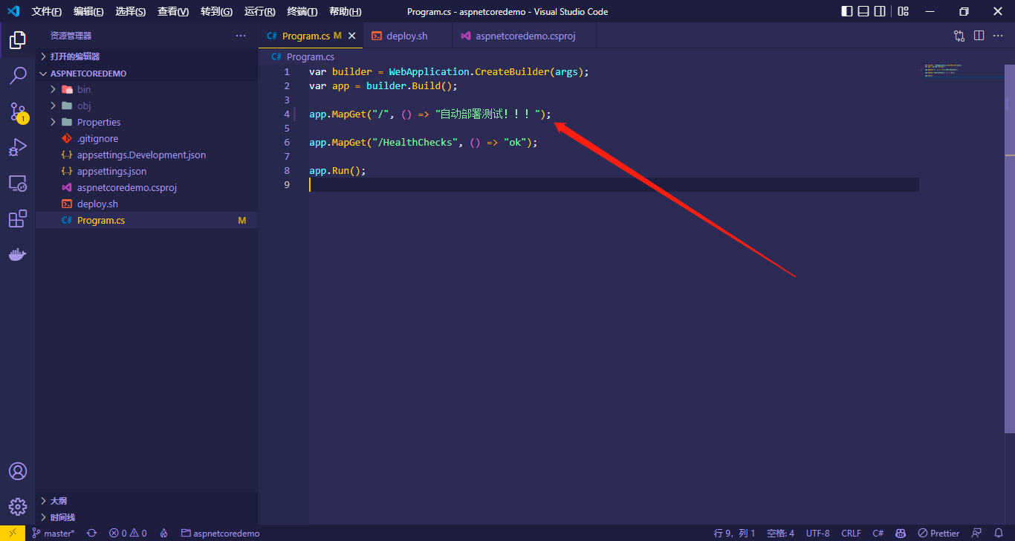The width and height of the screenshot is (1015, 541).
Task: Open the Accounts menu icon
Action: [18, 471]
